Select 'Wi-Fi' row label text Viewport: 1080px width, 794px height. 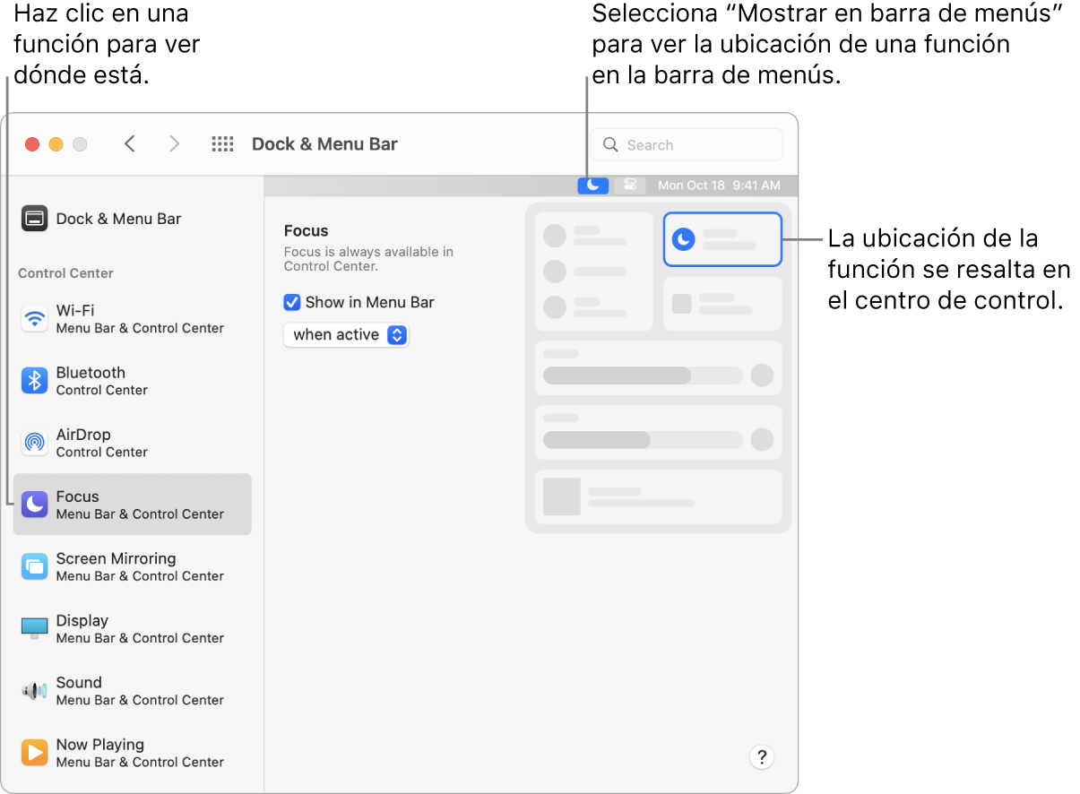click(75, 310)
